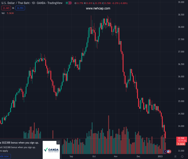Click the Dec label on time axis
This screenshot has height=159, width=188.
pos(138,157)
